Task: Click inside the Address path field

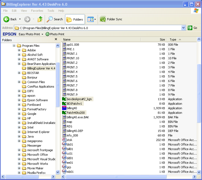Action: (x=98, y=28)
